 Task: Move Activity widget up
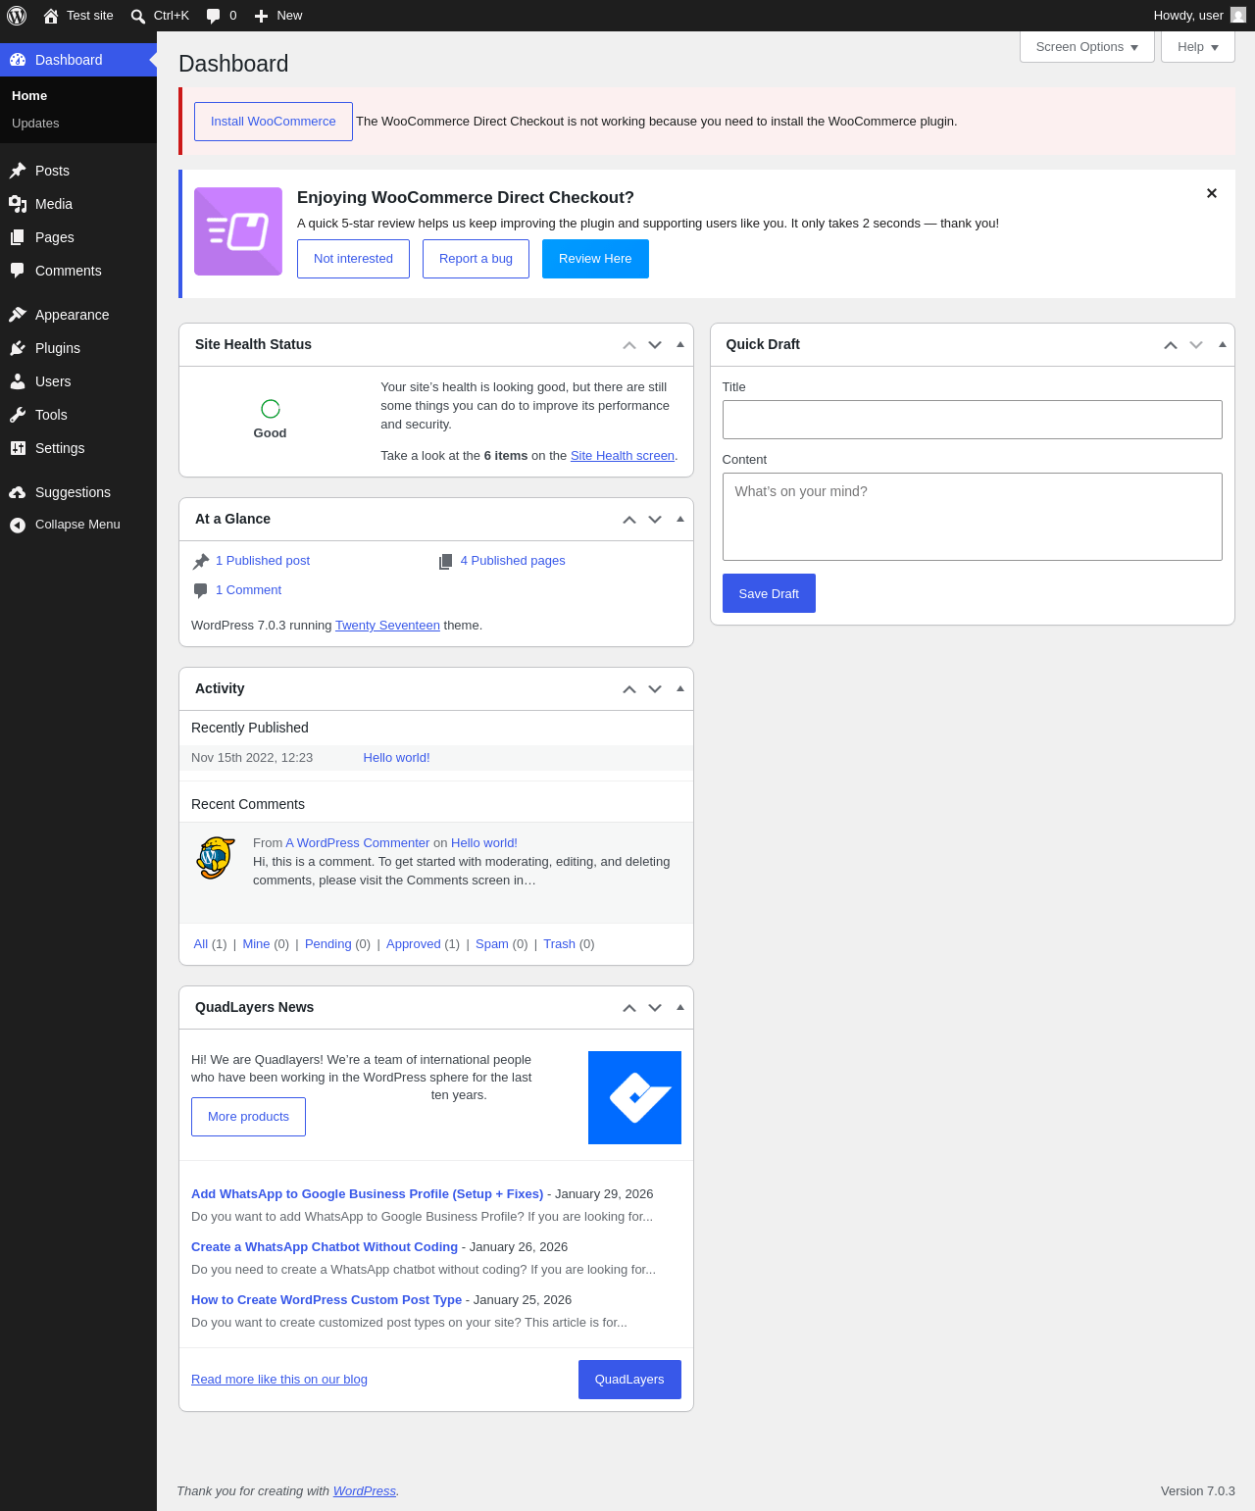629,689
